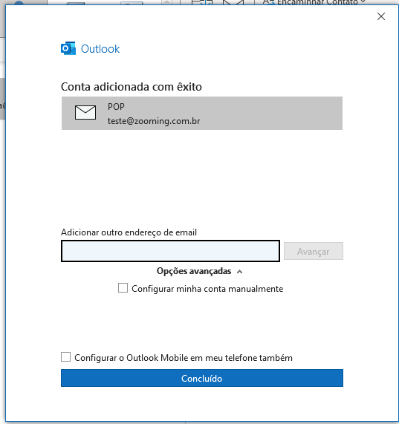Close the add account dialog with the X
Screen dimensions: 399x424
tap(381, 16)
